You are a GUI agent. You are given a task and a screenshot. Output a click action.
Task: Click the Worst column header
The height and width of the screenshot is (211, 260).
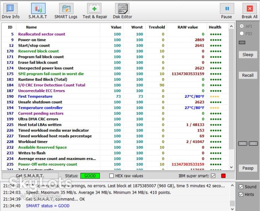(x=137, y=27)
